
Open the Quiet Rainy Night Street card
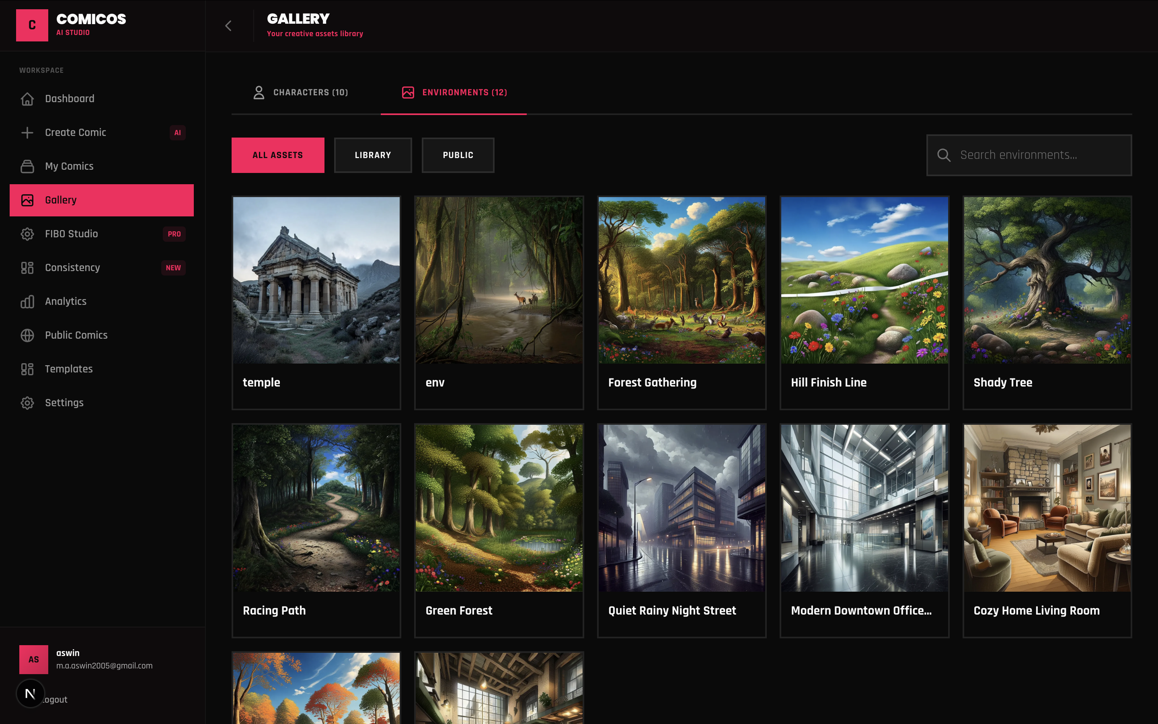click(682, 530)
